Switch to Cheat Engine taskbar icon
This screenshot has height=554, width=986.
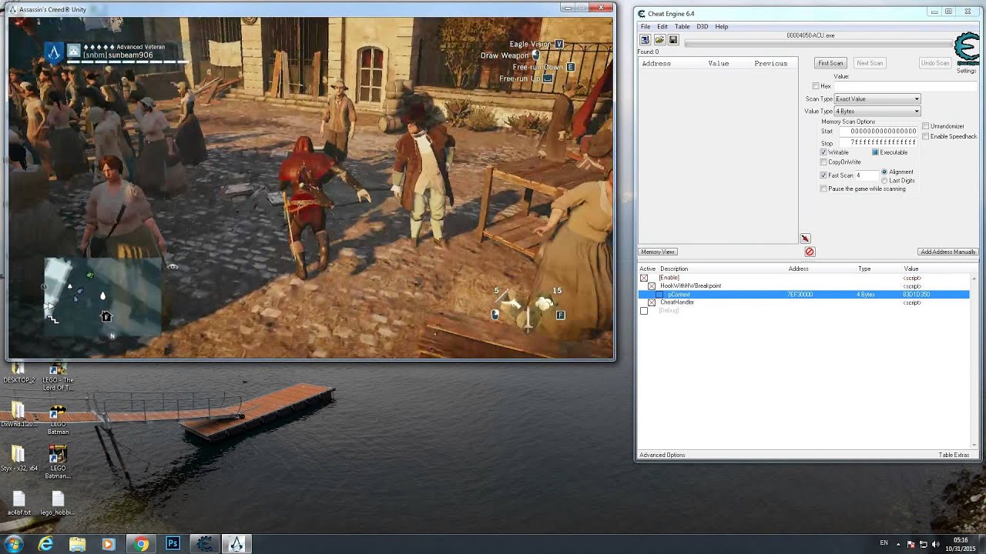205,544
